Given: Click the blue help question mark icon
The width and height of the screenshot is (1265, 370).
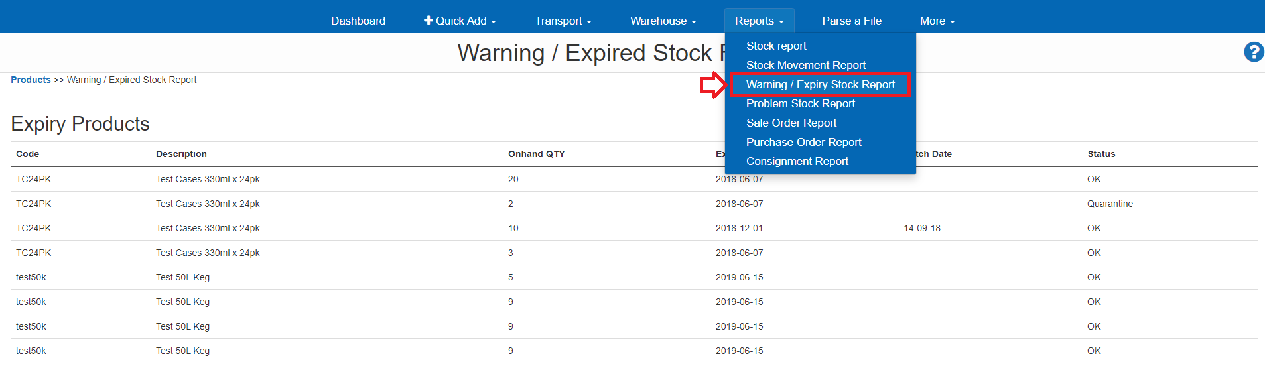Looking at the screenshot, I should click(x=1253, y=52).
